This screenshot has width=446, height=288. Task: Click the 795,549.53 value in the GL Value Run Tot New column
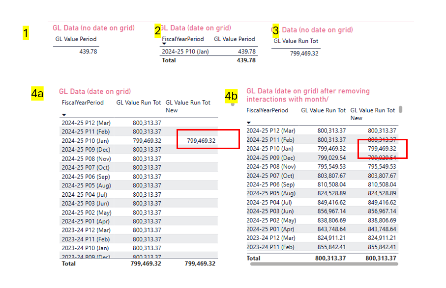coord(382,166)
